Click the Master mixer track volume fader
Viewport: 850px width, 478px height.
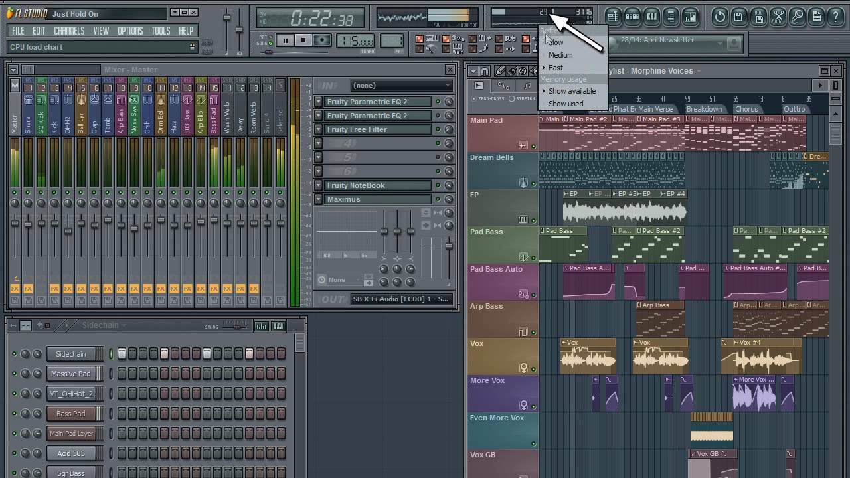tap(15, 223)
